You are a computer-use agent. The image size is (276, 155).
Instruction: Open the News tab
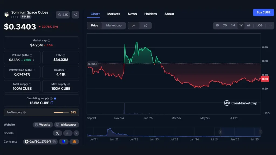tap(132, 14)
